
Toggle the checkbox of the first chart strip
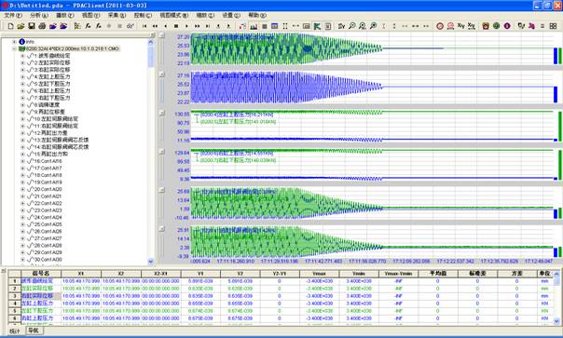[162, 35]
